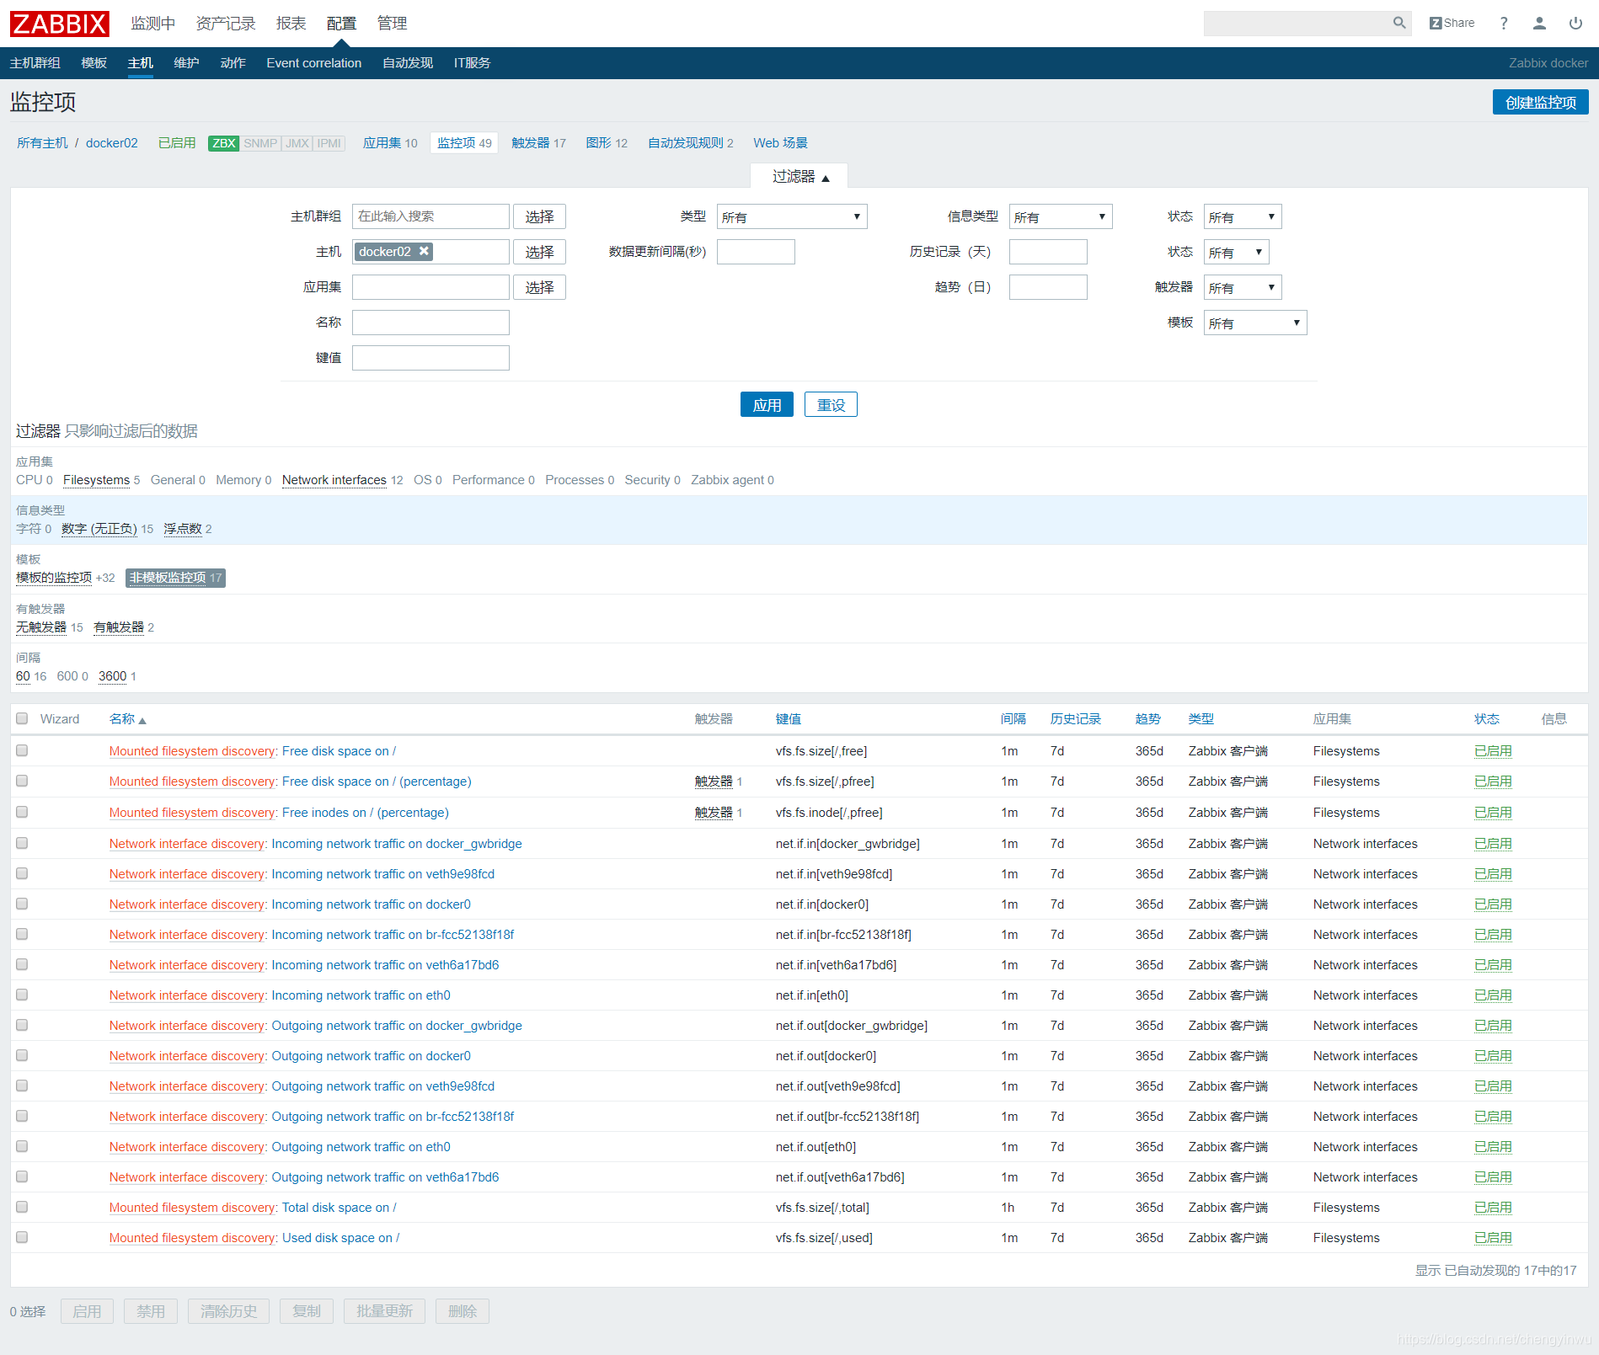Sort table by 键值 column header
1599x1355 pixels.
coord(789,719)
